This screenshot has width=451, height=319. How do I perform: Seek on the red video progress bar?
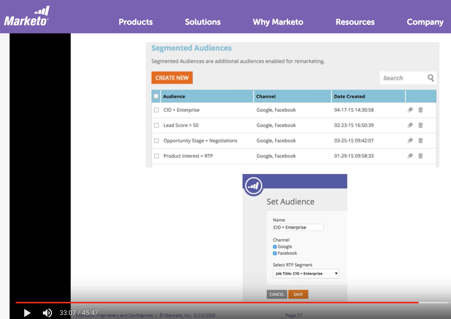[x=217, y=302]
